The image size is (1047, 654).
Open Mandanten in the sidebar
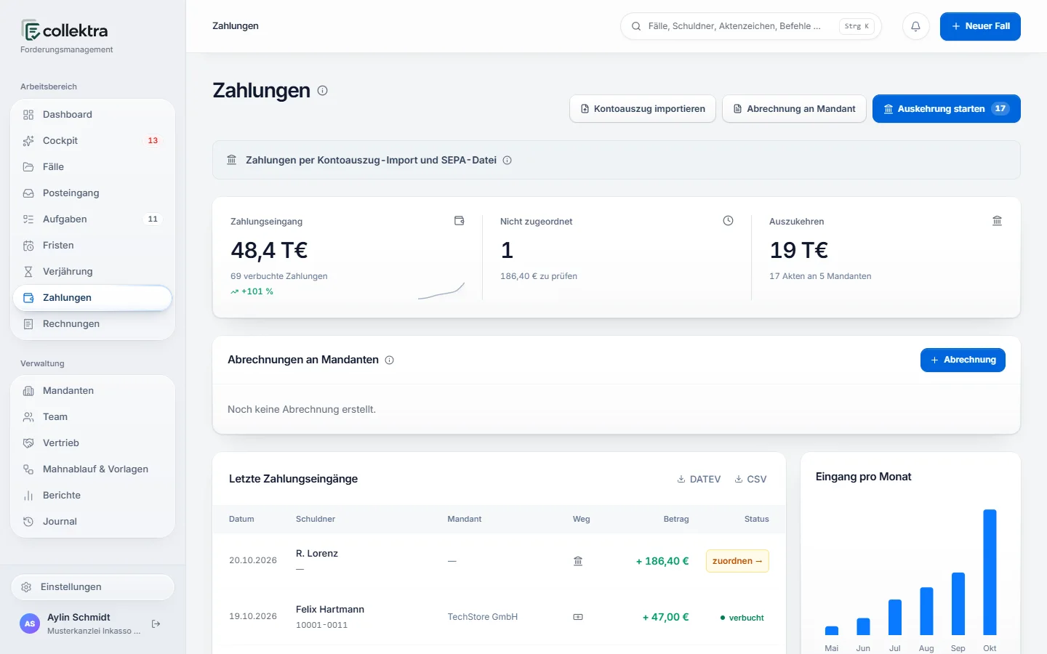click(93, 391)
